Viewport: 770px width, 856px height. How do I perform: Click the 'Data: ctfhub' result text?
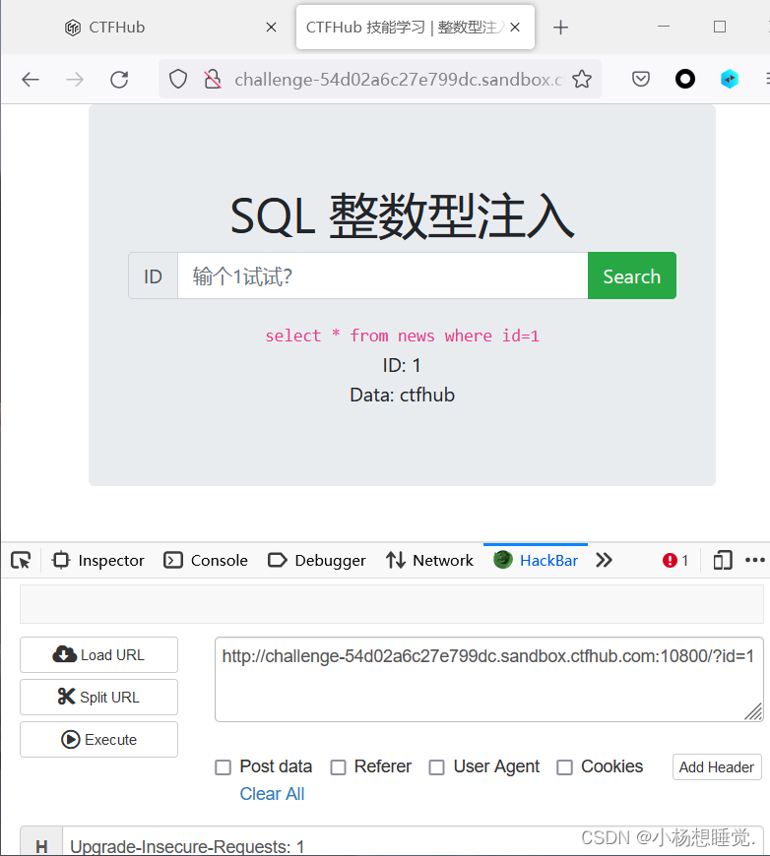(402, 395)
